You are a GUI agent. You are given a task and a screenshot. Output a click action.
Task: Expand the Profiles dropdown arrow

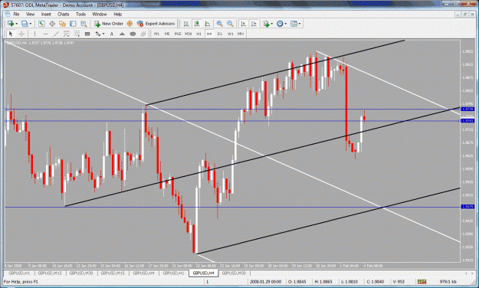click(30, 24)
